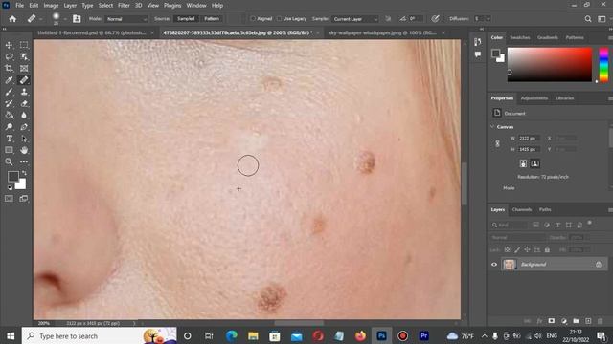Select the Zoom tool
The image size is (613, 344).
(9, 161)
